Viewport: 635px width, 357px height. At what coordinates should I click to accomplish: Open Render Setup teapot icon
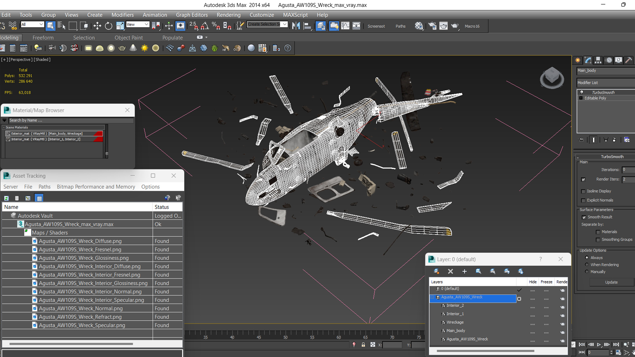432,26
